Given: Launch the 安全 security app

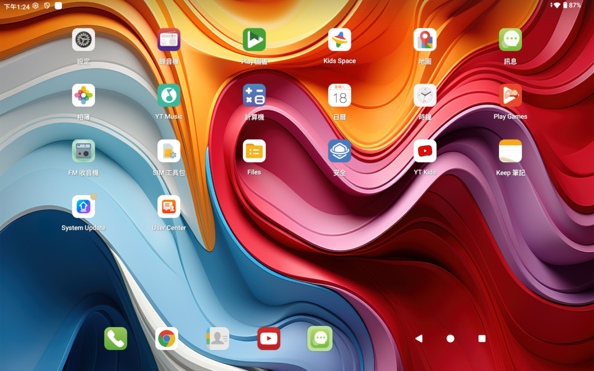Looking at the screenshot, I should click(x=339, y=151).
